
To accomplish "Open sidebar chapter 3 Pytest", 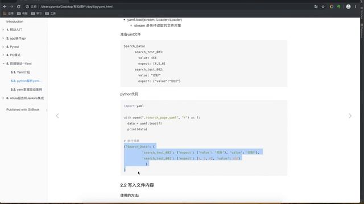I will click(13, 46).
